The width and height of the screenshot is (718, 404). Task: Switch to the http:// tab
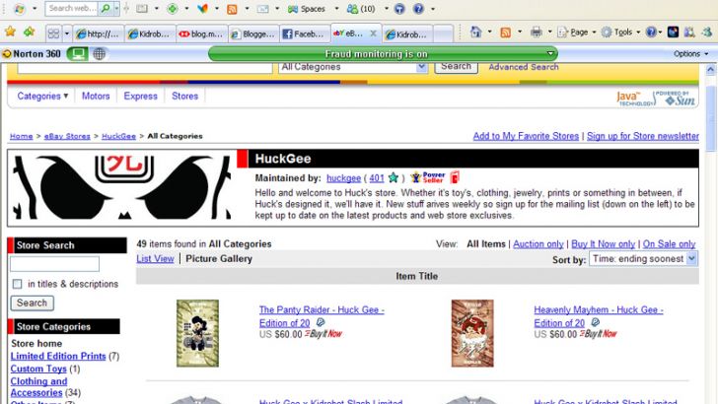[x=98, y=34]
